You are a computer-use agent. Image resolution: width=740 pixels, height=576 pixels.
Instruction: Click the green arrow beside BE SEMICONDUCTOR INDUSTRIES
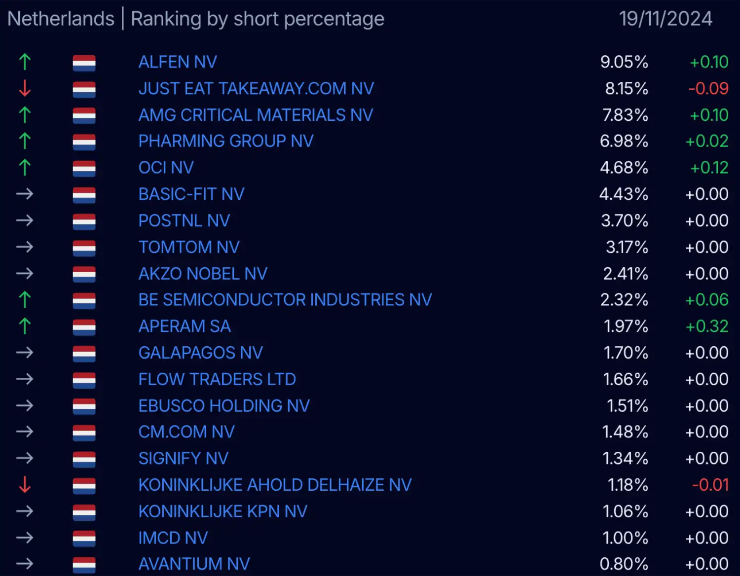coord(25,300)
